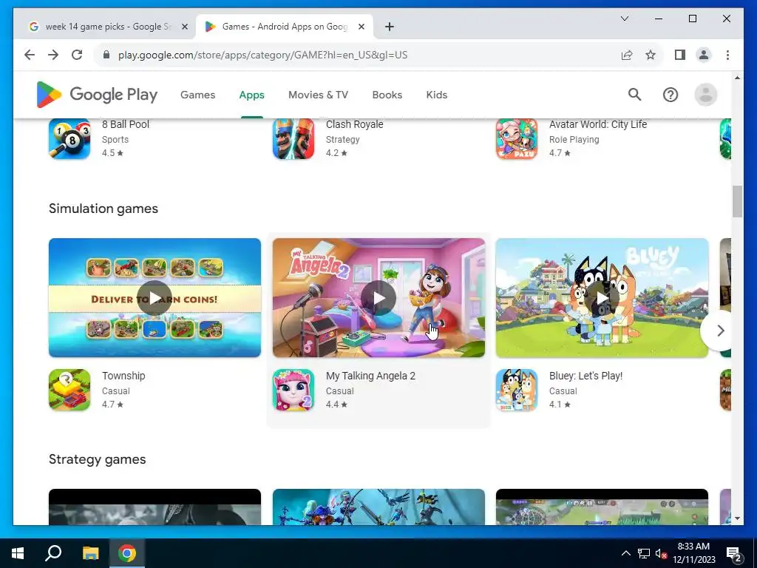Screen dimensions: 757x568
Task: Click the Google Play logo
Action: (x=97, y=95)
